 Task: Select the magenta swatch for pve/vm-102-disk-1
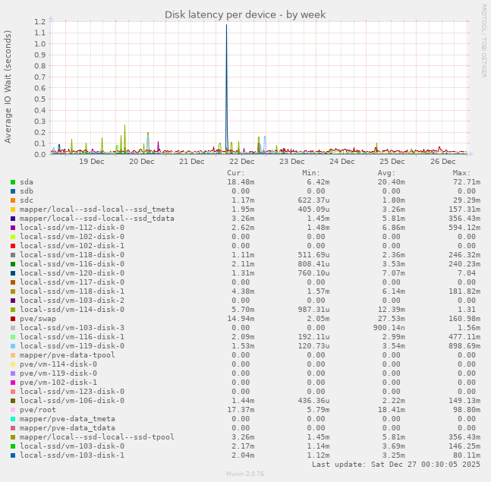coord(13,383)
